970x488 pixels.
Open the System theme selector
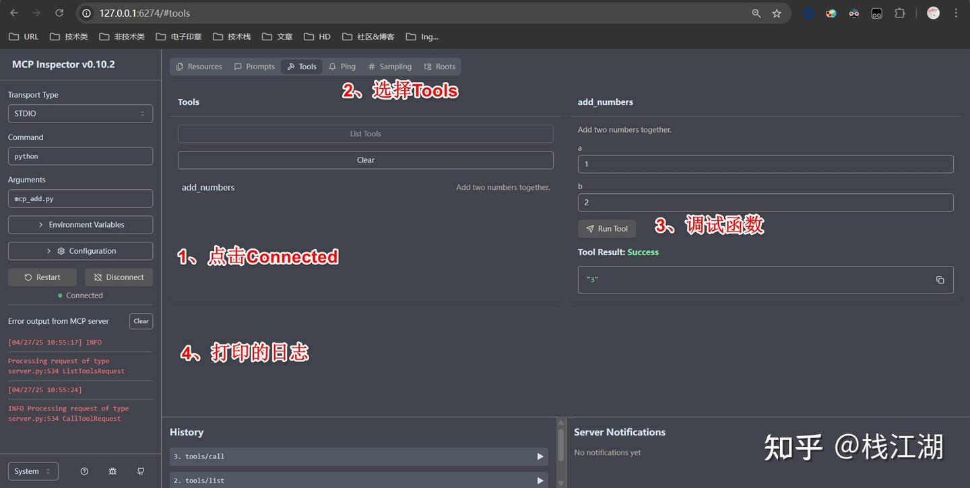click(x=33, y=471)
